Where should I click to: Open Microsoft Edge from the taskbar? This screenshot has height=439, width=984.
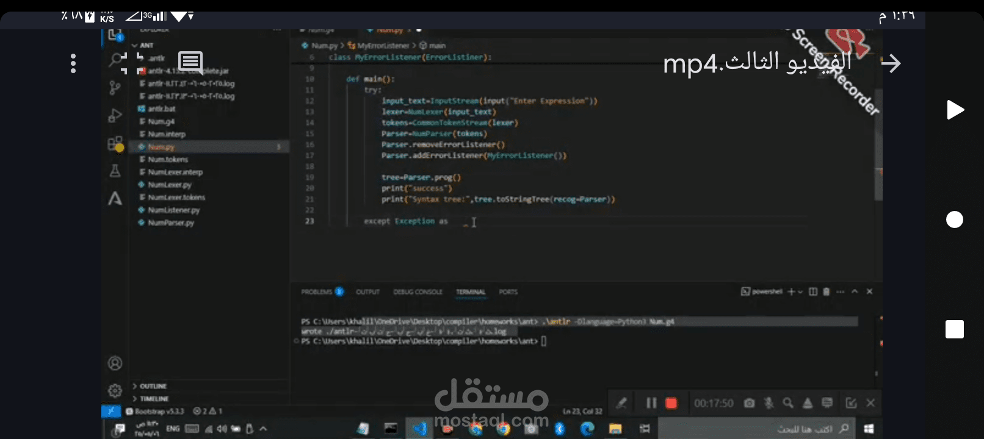(x=587, y=429)
